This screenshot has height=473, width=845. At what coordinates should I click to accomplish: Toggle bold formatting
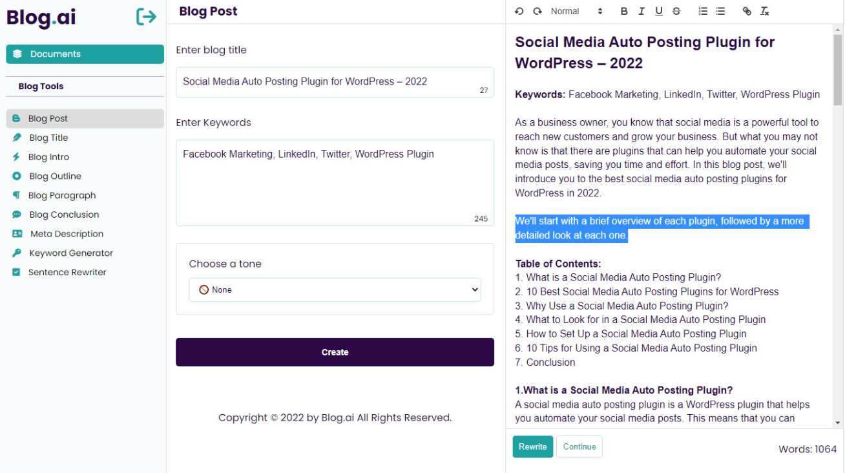(x=624, y=11)
